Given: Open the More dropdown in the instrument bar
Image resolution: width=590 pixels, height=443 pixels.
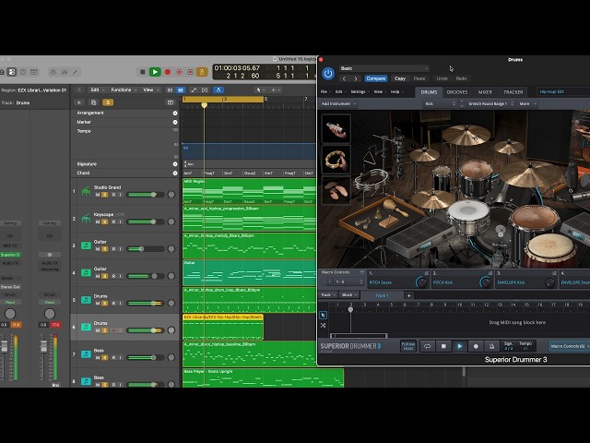Looking at the screenshot, I should coord(526,103).
